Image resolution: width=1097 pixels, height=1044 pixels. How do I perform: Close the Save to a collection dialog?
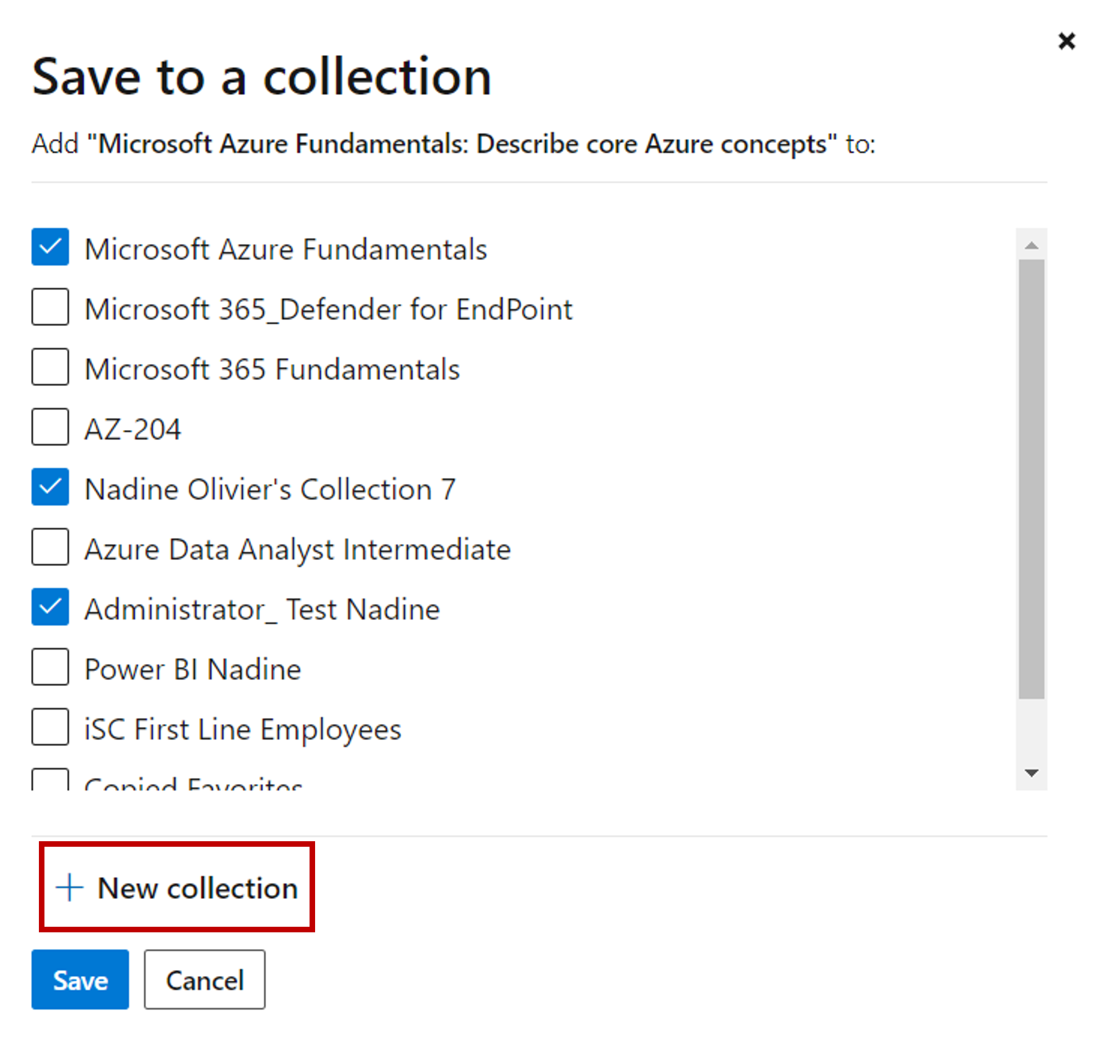pyautogui.click(x=1066, y=41)
